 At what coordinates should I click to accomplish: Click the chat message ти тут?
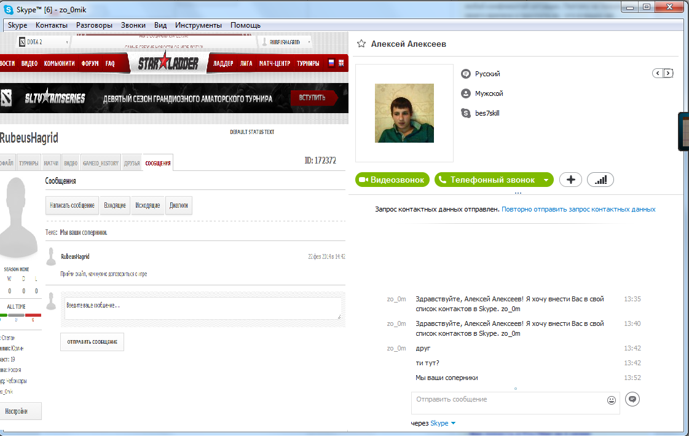click(x=427, y=363)
